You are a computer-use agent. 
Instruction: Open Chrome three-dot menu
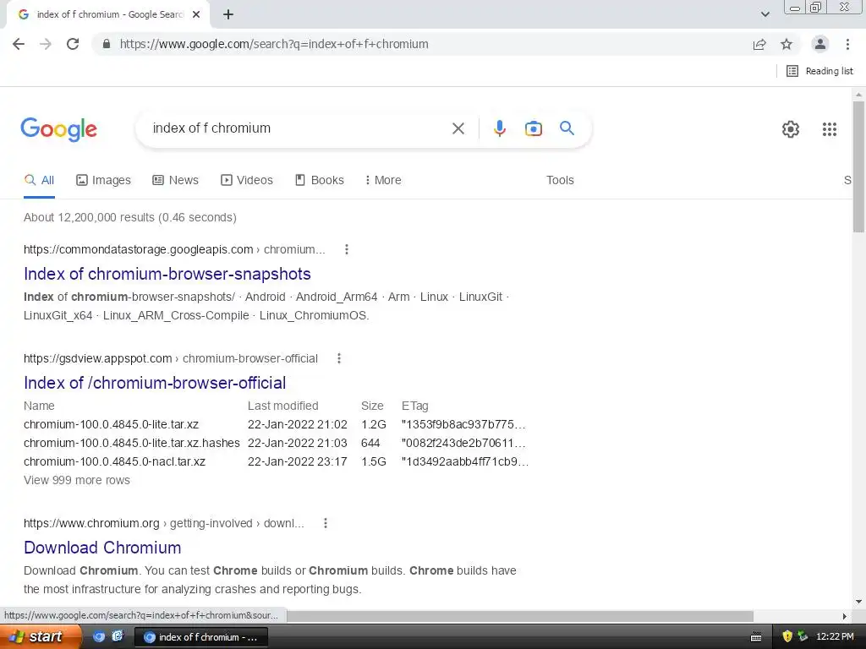point(847,44)
